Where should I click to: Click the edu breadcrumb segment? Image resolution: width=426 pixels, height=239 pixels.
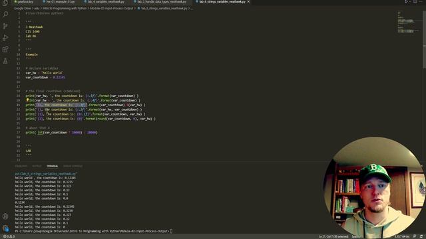[x=37, y=9]
